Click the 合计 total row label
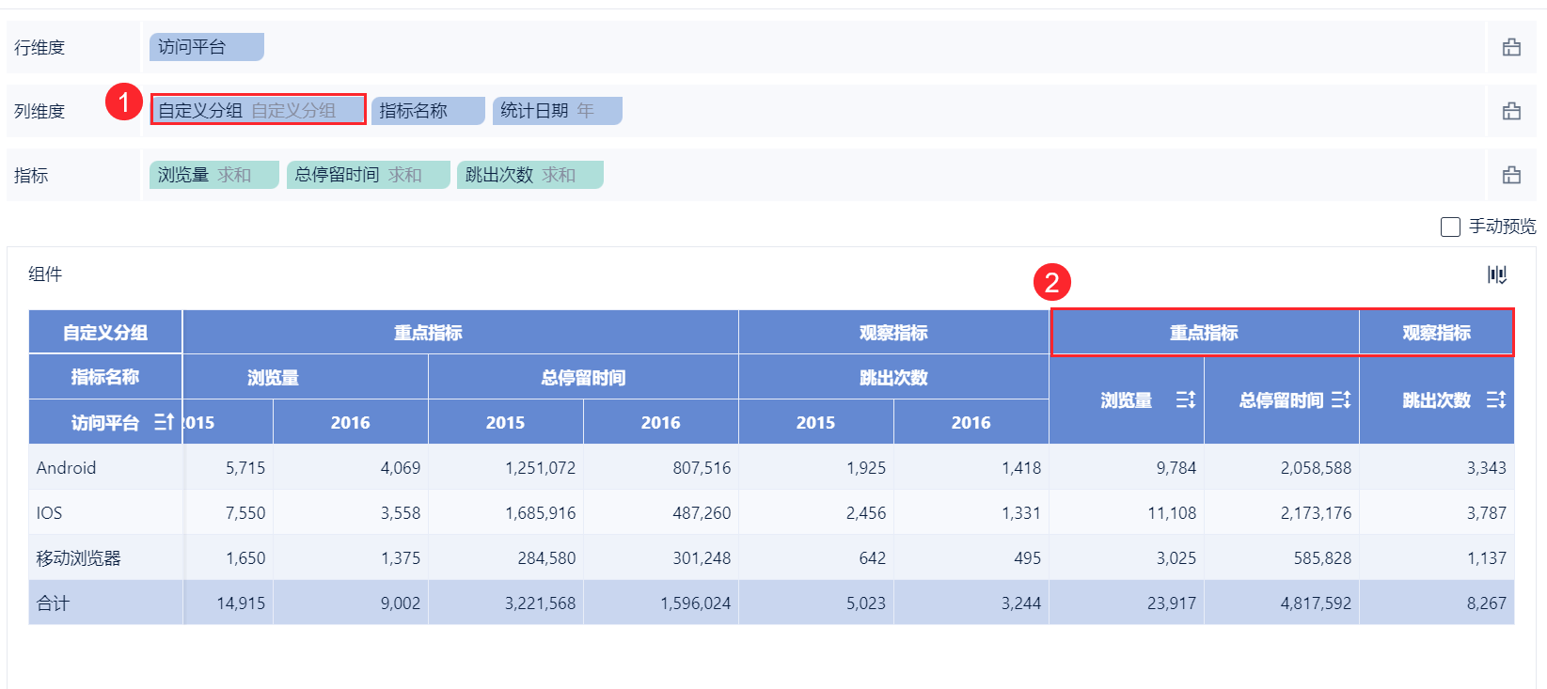The width and height of the screenshot is (1547, 689). coord(53,603)
